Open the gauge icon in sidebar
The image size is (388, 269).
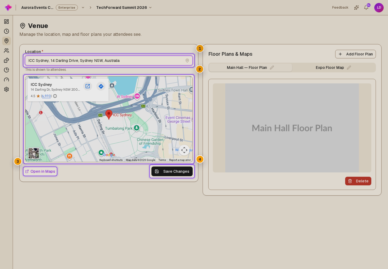click(x=6, y=80)
